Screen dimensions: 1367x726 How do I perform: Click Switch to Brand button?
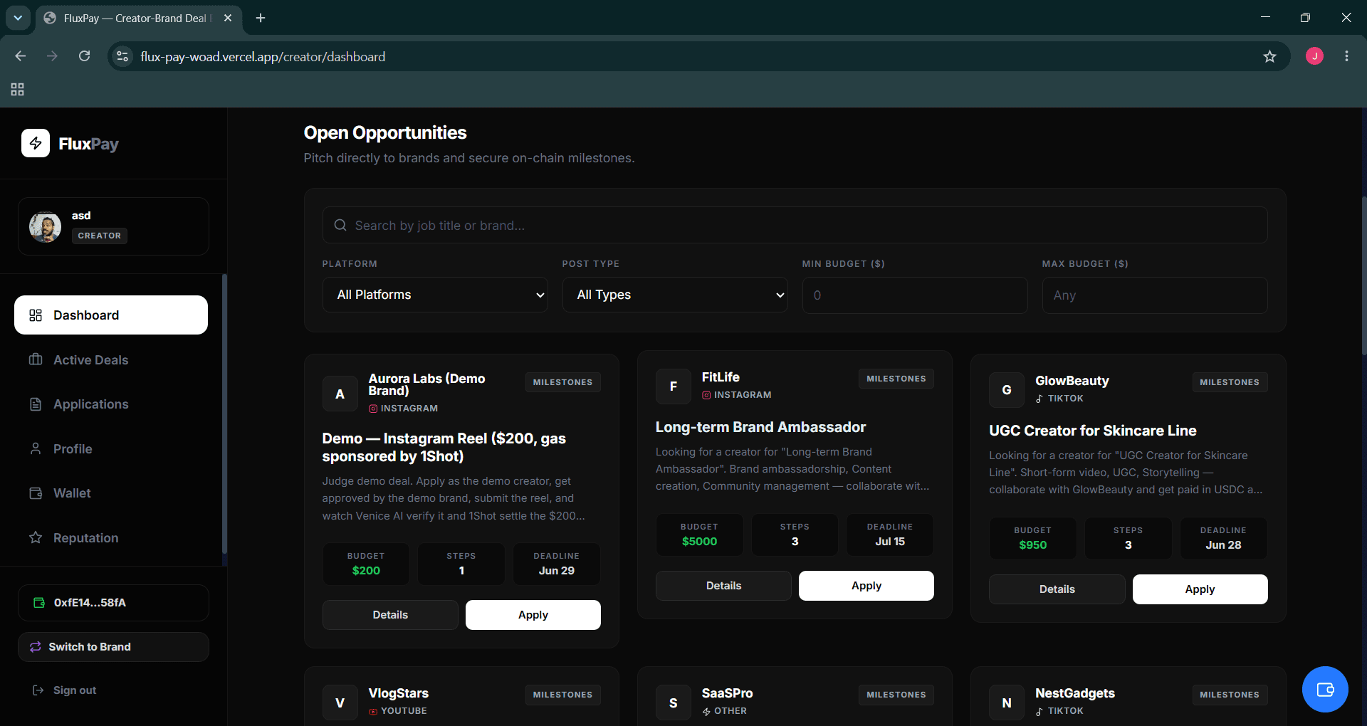[x=113, y=647]
